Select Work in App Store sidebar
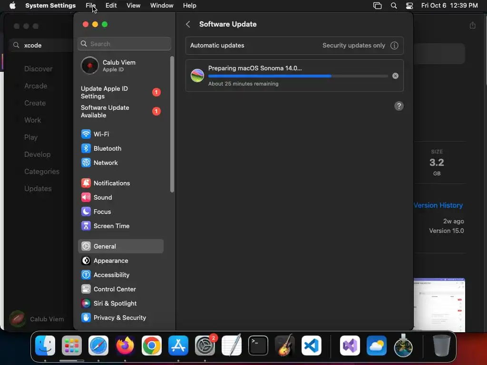The height and width of the screenshot is (365, 487). [x=33, y=120]
